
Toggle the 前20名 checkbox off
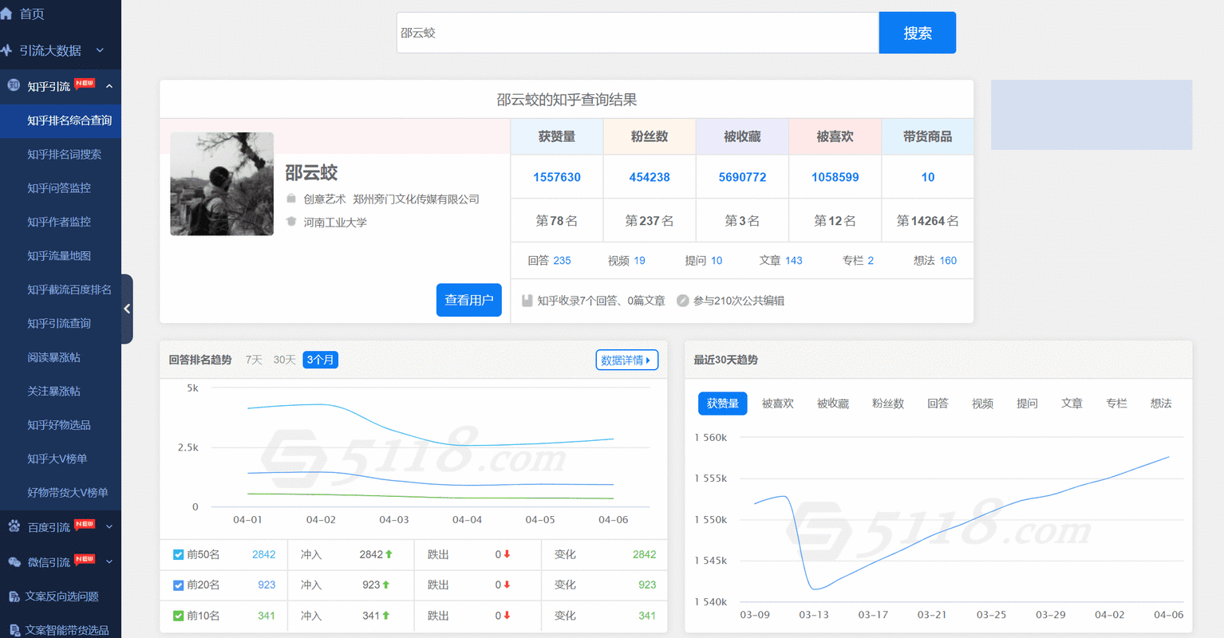[x=179, y=585]
